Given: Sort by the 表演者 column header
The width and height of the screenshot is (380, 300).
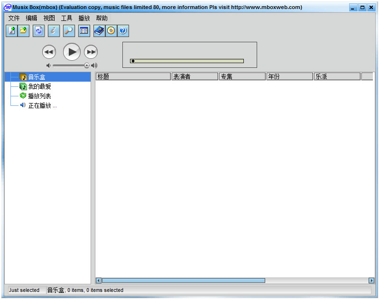Looking at the screenshot, I should (195, 76).
